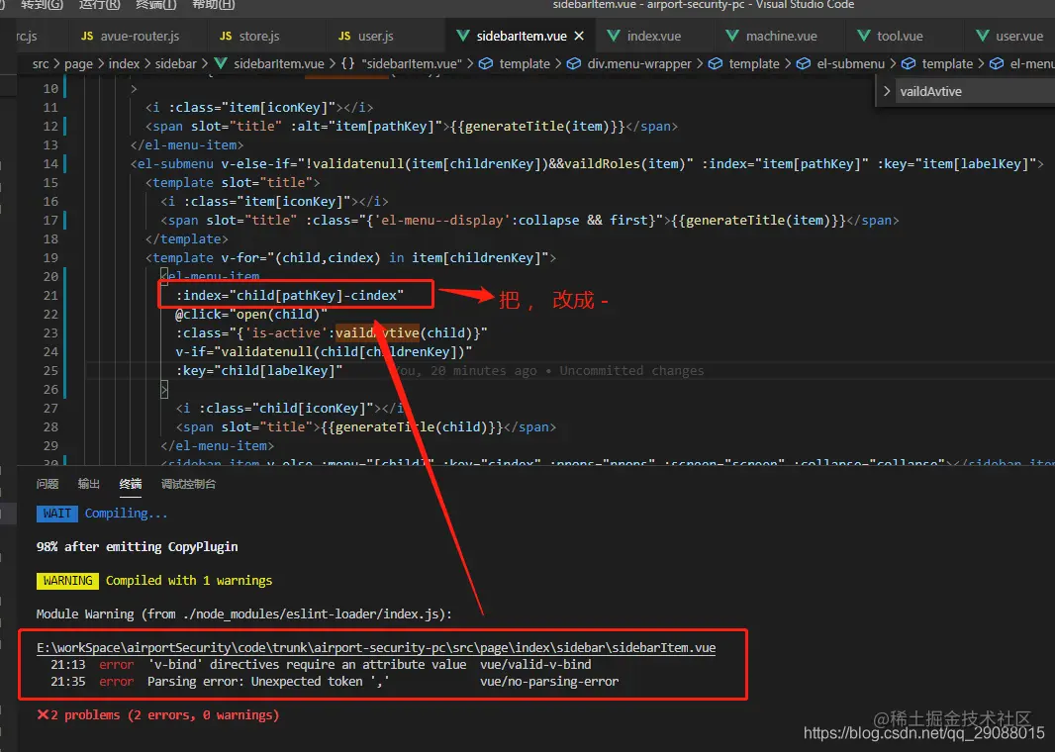Click v-if="validatenull(child[childrenKey])" on line 24
The width and height of the screenshot is (1055, 752).
pos(324,352)
